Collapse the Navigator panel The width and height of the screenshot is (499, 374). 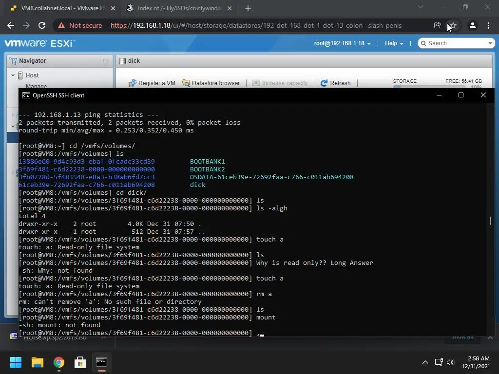pos(105,61)
